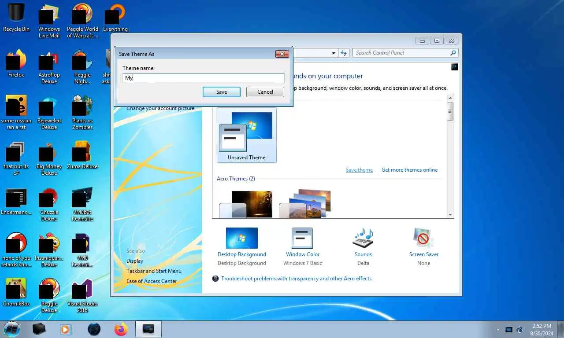This screenshot has width=564, height=338.
Task: Open the black box taskbar icon
Action: coord(39,329)
